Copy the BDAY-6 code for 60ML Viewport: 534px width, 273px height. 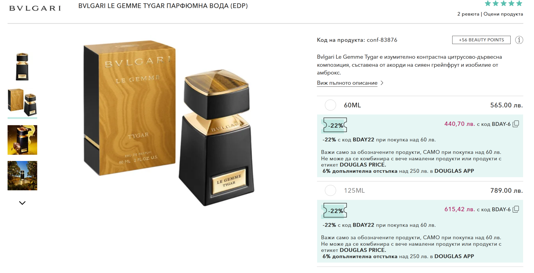[516, 124]
